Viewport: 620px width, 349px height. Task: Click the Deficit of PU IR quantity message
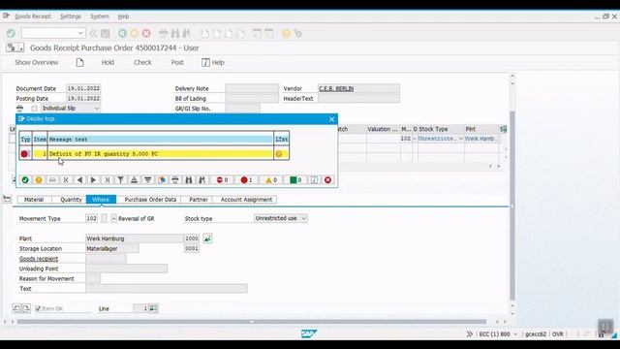[x=104, y=154]
